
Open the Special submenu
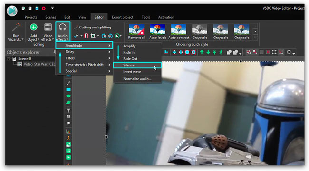(x=84, y=71)
